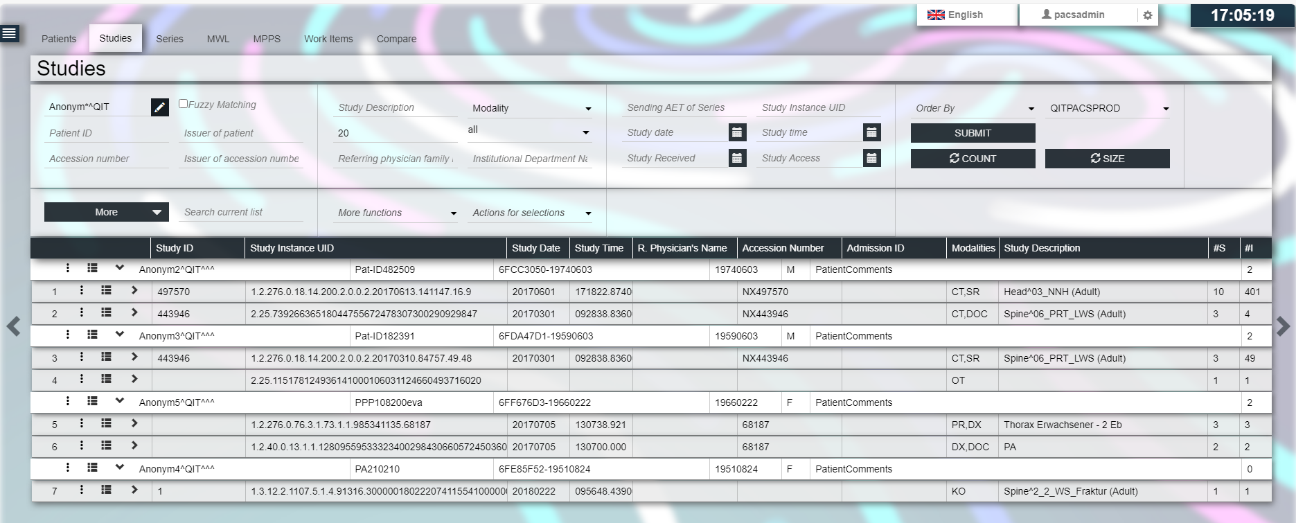Screen dimensions: 1296x523
Task: Click the COUNT button
Action: point(973,159)
